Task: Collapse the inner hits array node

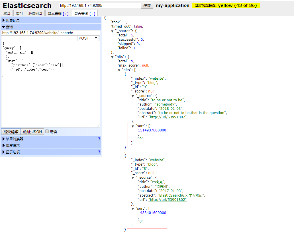Action: click(119, 70)
